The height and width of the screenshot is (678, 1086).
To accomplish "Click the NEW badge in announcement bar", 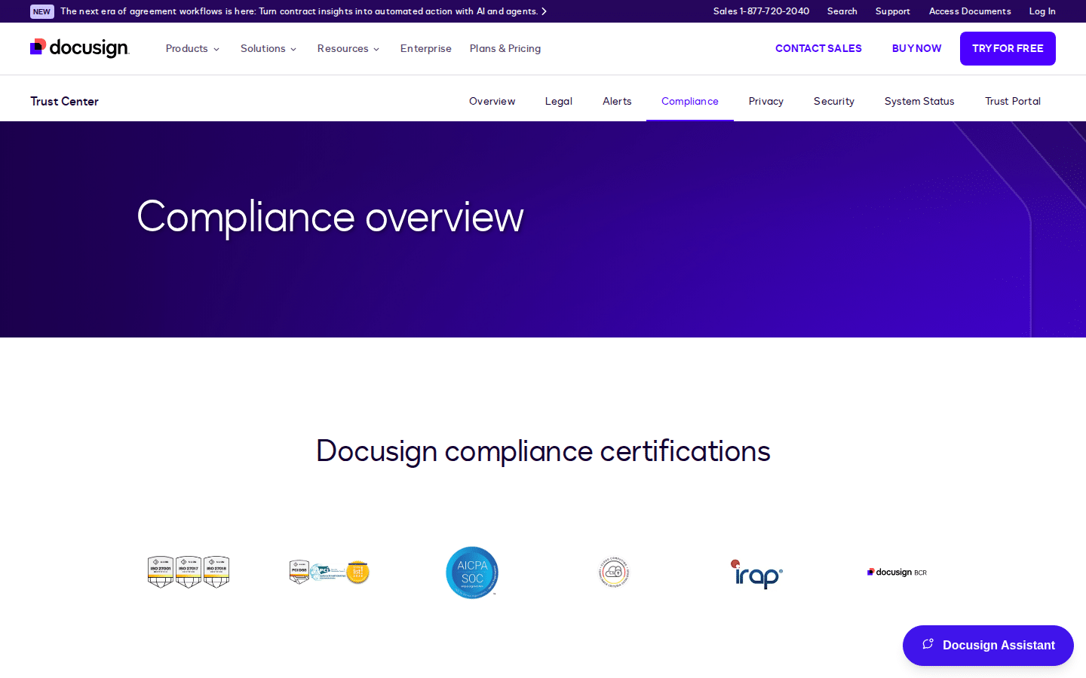I will click(42, 11).
